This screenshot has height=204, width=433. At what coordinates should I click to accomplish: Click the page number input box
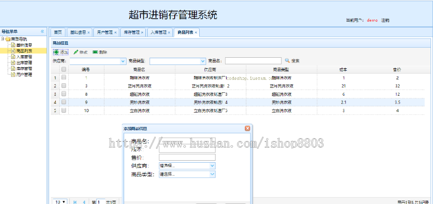pos(101,202)
